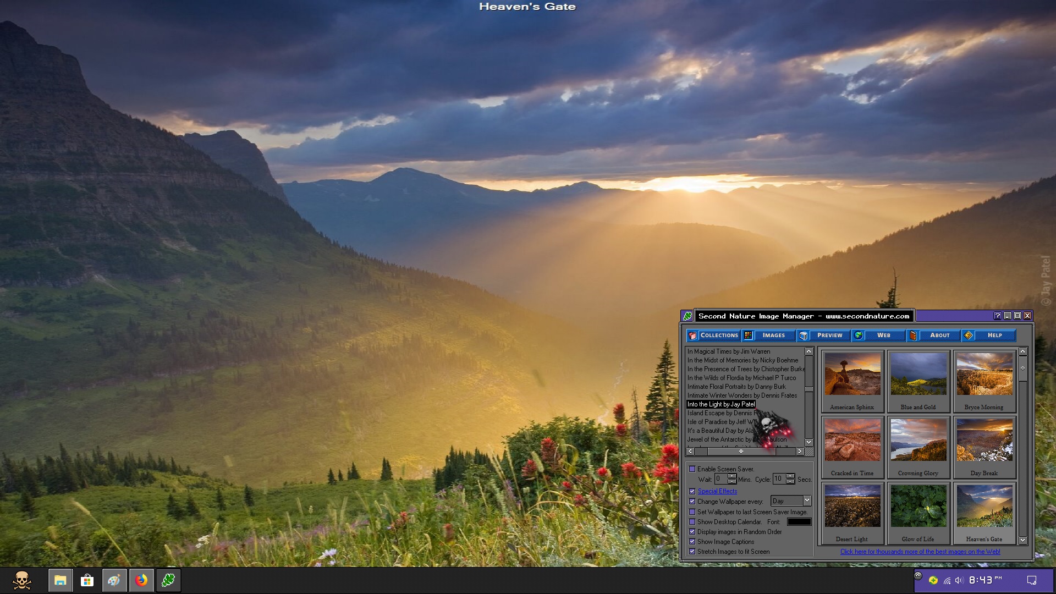Click collection list scroll down arrow
The height and width of the screenshot is (594, 1056).
(x=809, y=442)
